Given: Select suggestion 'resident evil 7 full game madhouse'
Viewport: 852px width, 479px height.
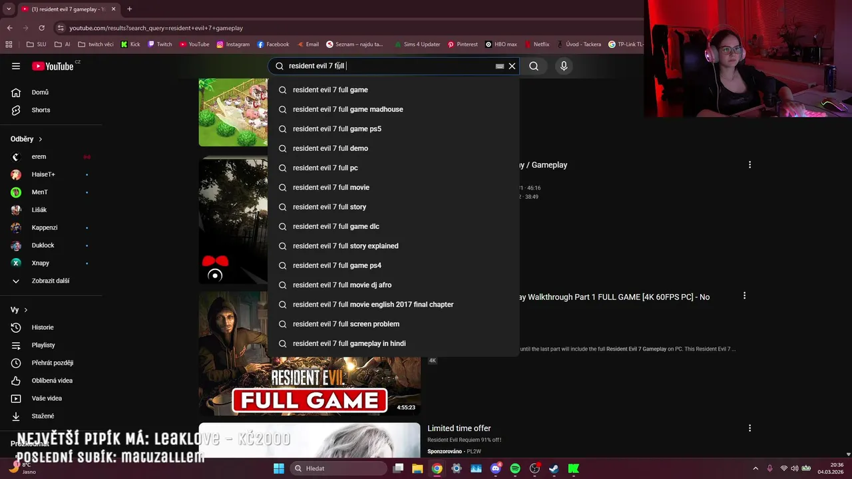Looking at the screenshot, I should [x=393, y=109].
